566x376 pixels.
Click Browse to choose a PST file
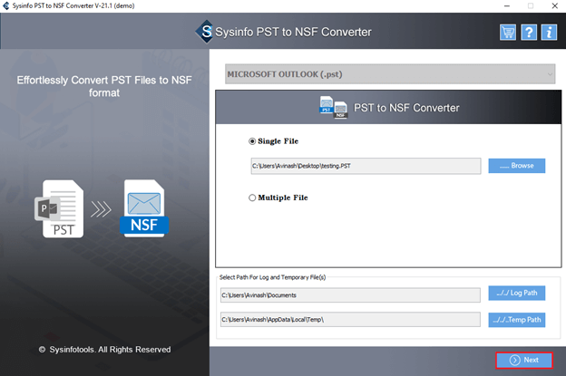point(516,166)
